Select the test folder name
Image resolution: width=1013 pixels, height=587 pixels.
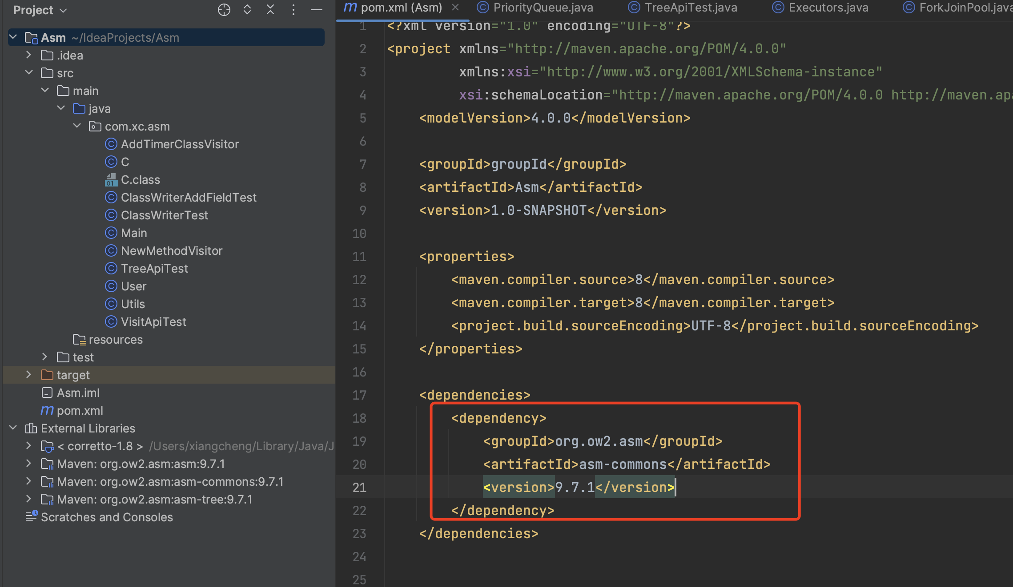[83, 357]
